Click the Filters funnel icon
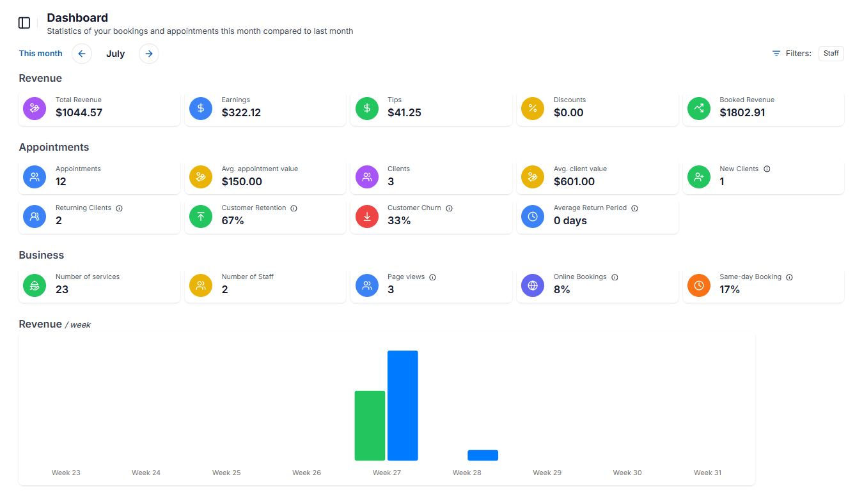 pos(777,53)
